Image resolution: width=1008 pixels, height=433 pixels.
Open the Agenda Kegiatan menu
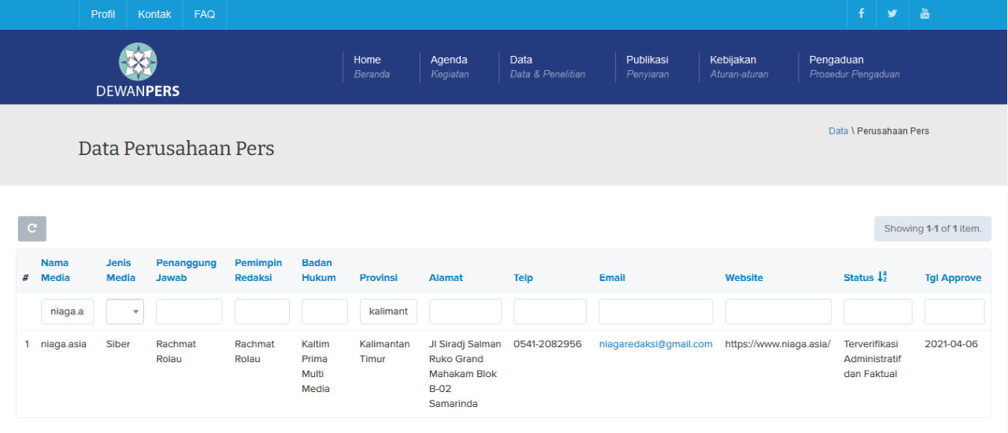coord(450,67)
